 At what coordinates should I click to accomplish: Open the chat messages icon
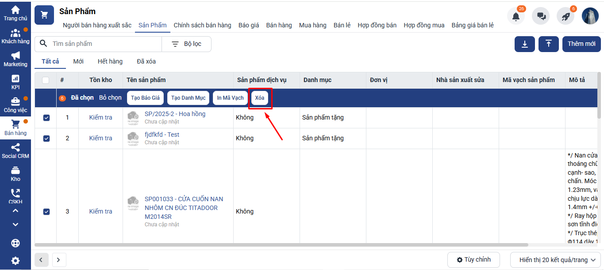pos(541,16)
